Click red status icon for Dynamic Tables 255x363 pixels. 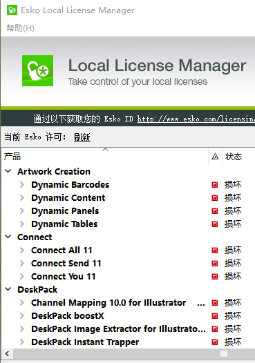pos(215,224)
